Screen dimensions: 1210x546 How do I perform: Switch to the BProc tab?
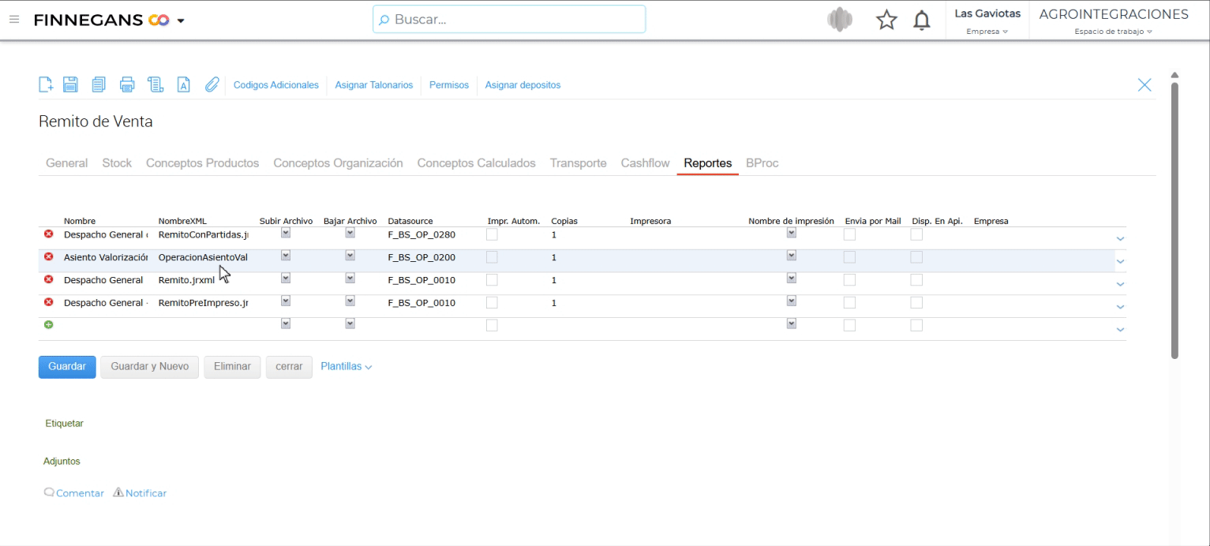coord(762,163)
